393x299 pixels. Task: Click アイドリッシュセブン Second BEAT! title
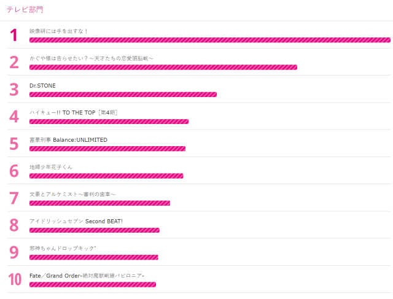pyautogui.click(x=76, y=221)
